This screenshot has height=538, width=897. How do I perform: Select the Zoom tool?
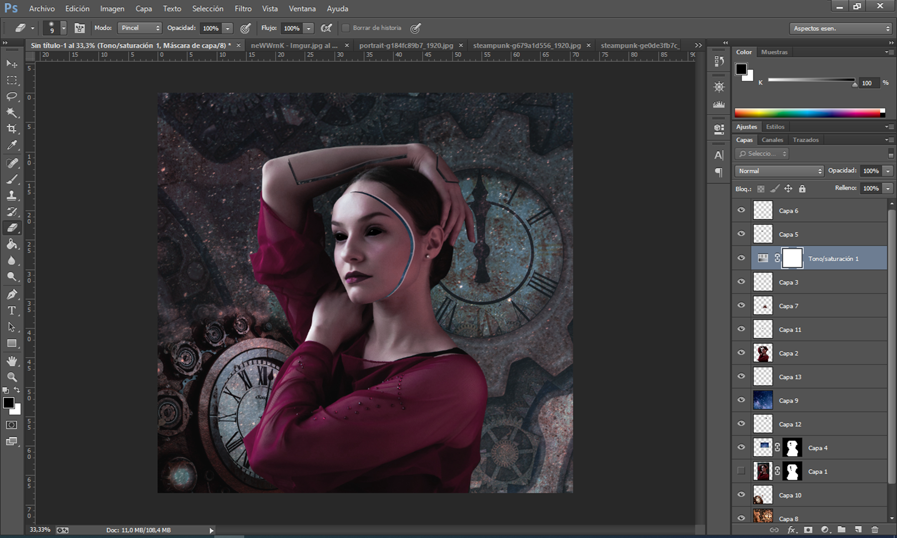[12, 377]
